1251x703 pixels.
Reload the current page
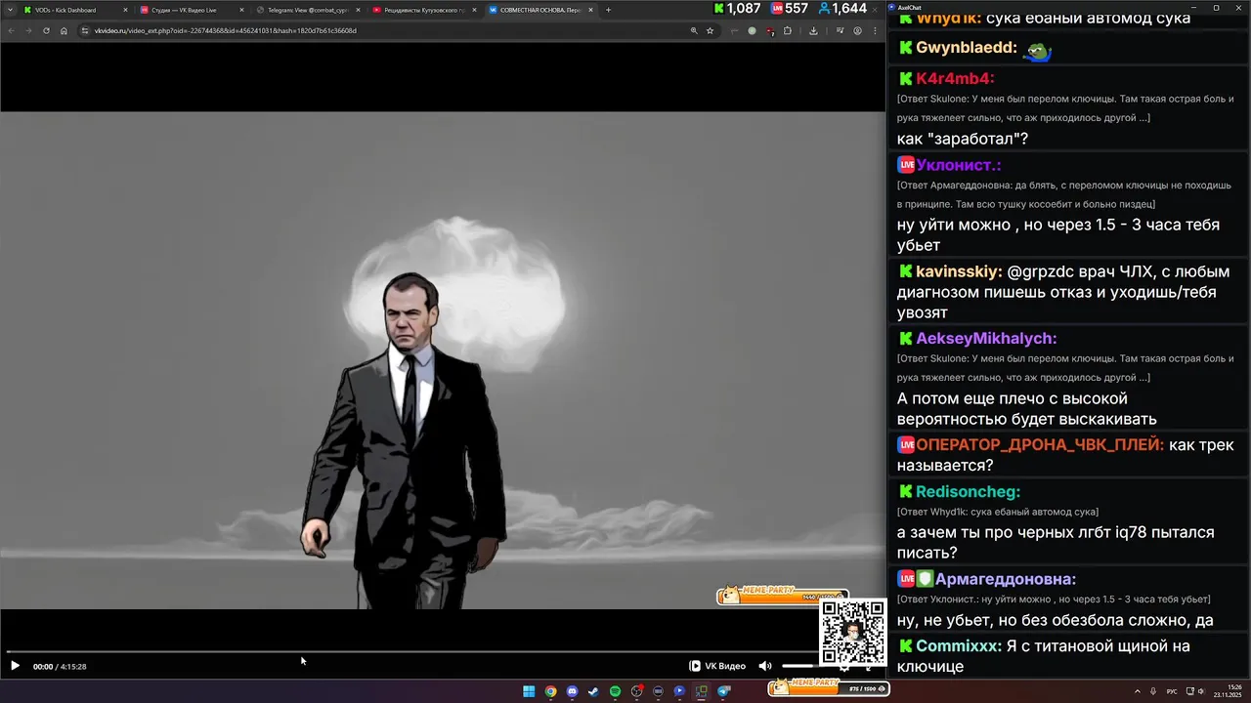pos(46,30)
